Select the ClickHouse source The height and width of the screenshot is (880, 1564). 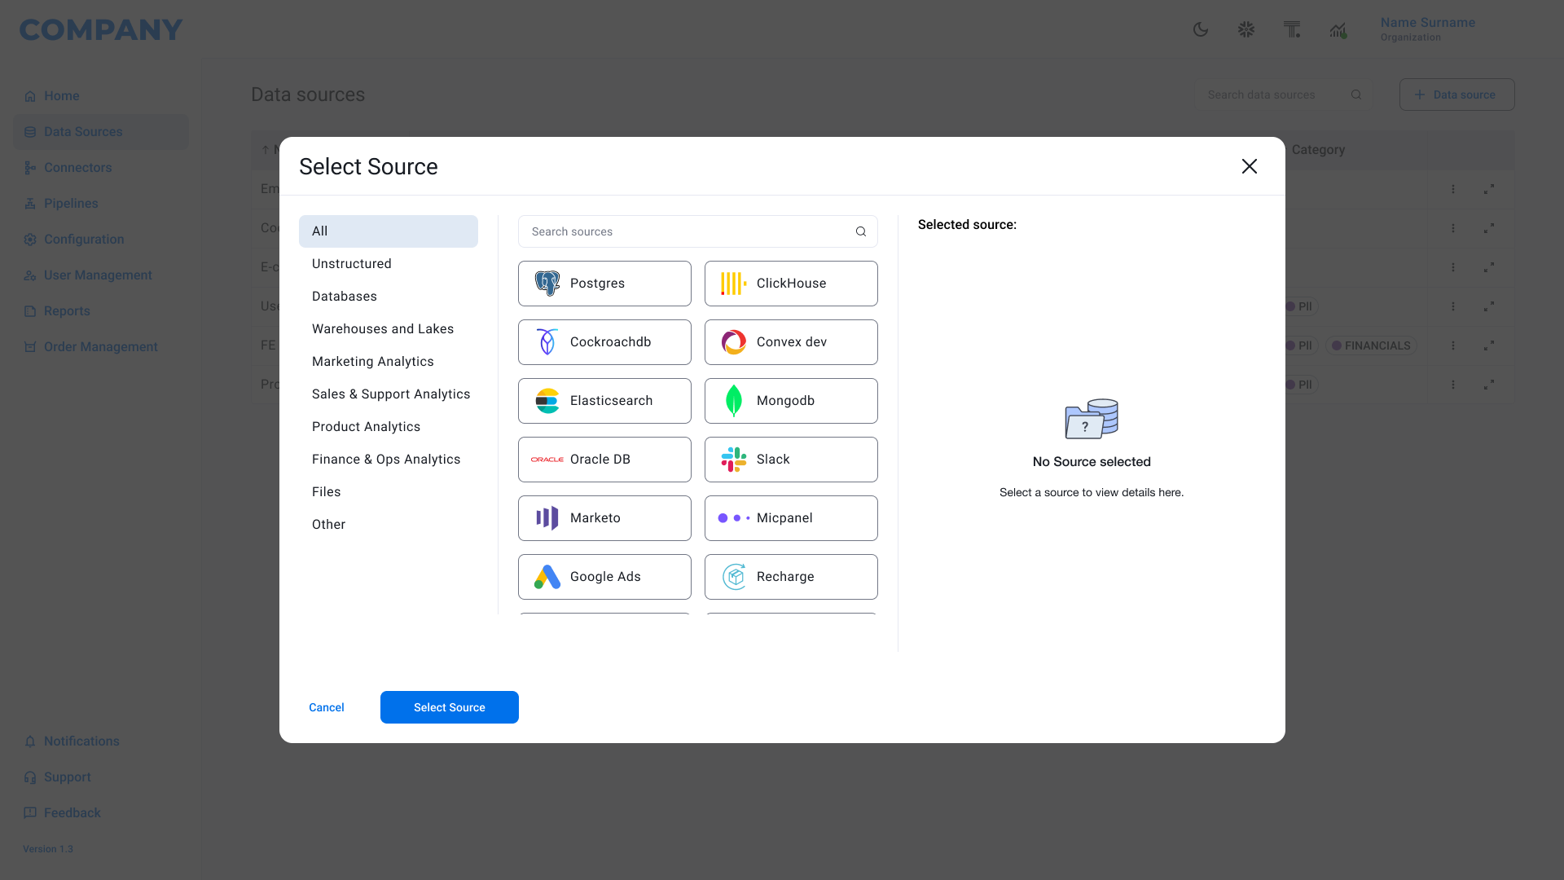click(x=790, y=283)
